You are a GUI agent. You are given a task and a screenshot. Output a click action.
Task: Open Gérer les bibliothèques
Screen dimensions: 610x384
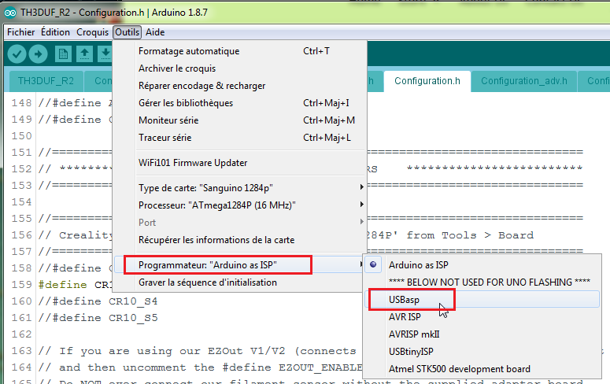click(240, 103)
